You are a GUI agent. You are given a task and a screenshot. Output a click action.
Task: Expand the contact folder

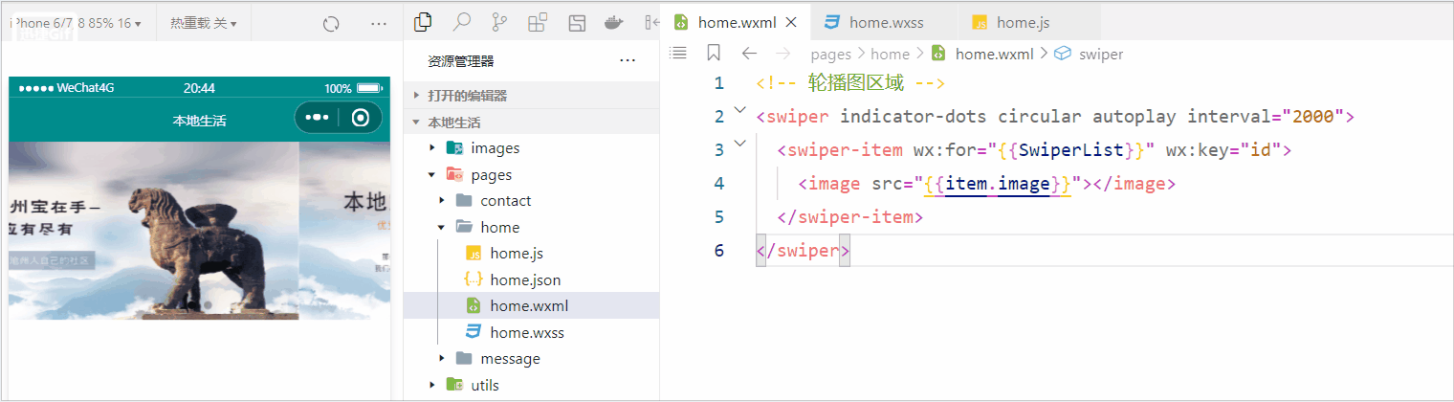tap(442, 201)
